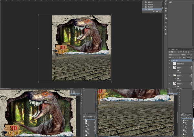Click the 投影 effect under layer below 图层 4 拷贝
The width and height of the screenshot is (194, 137).
click(x=180, y=73)
